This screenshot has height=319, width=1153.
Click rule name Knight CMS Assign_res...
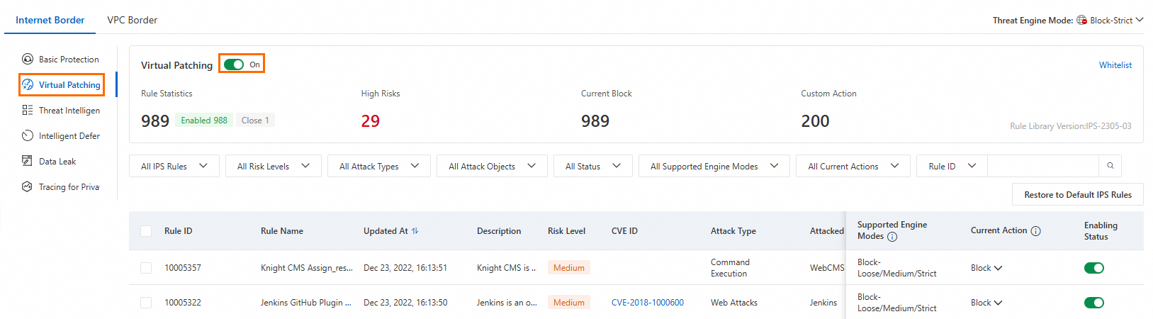pyautogui.click(x=307, y=268)
